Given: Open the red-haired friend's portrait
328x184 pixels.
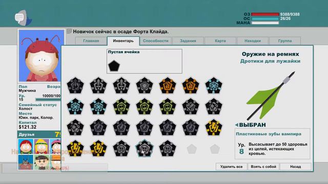Looking at the screenshot, I should (26, 147).
